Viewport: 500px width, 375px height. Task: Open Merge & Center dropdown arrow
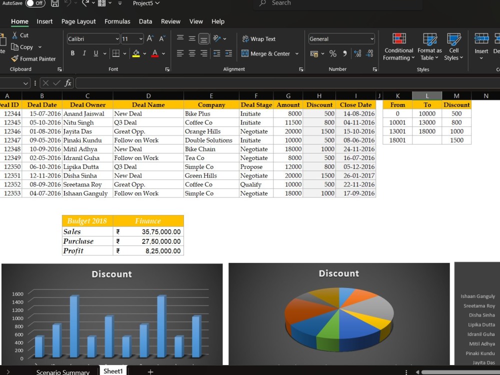click(297, 53)
